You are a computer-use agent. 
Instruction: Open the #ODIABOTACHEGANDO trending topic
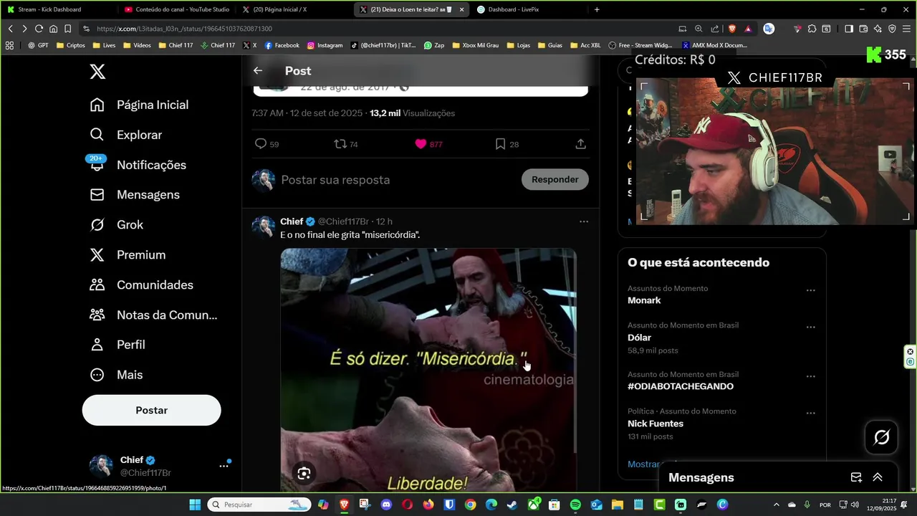pyautogui.click(x=681, y=386)
